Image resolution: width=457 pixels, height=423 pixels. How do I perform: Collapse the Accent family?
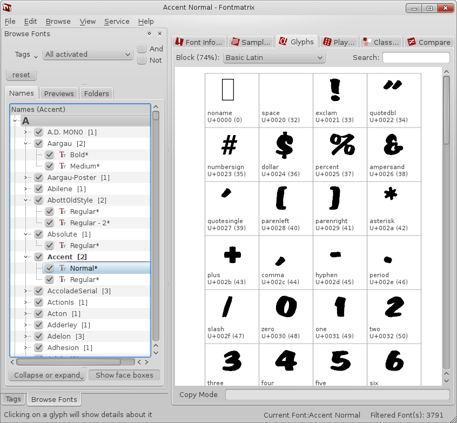coord(25,257)
